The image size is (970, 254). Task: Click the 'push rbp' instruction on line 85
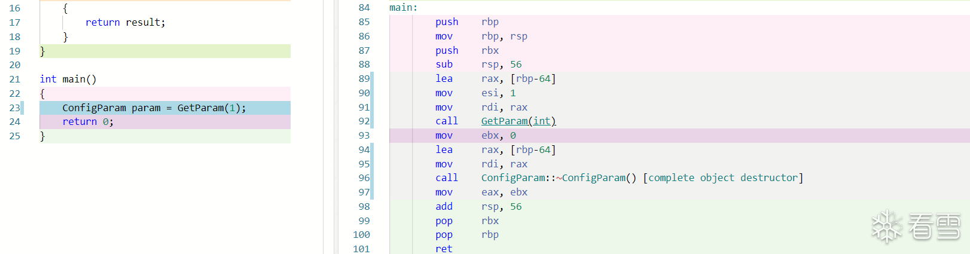(466, 22)
